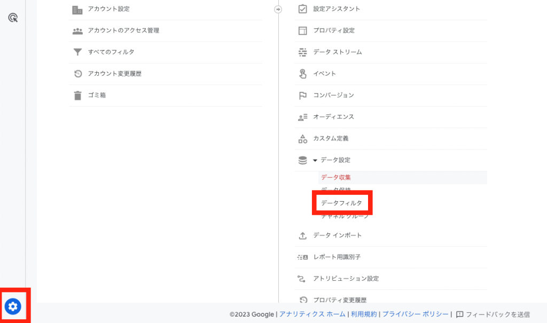
Task: Click the すべてのフィルタ funnel icon
Action: pos(77,52)
